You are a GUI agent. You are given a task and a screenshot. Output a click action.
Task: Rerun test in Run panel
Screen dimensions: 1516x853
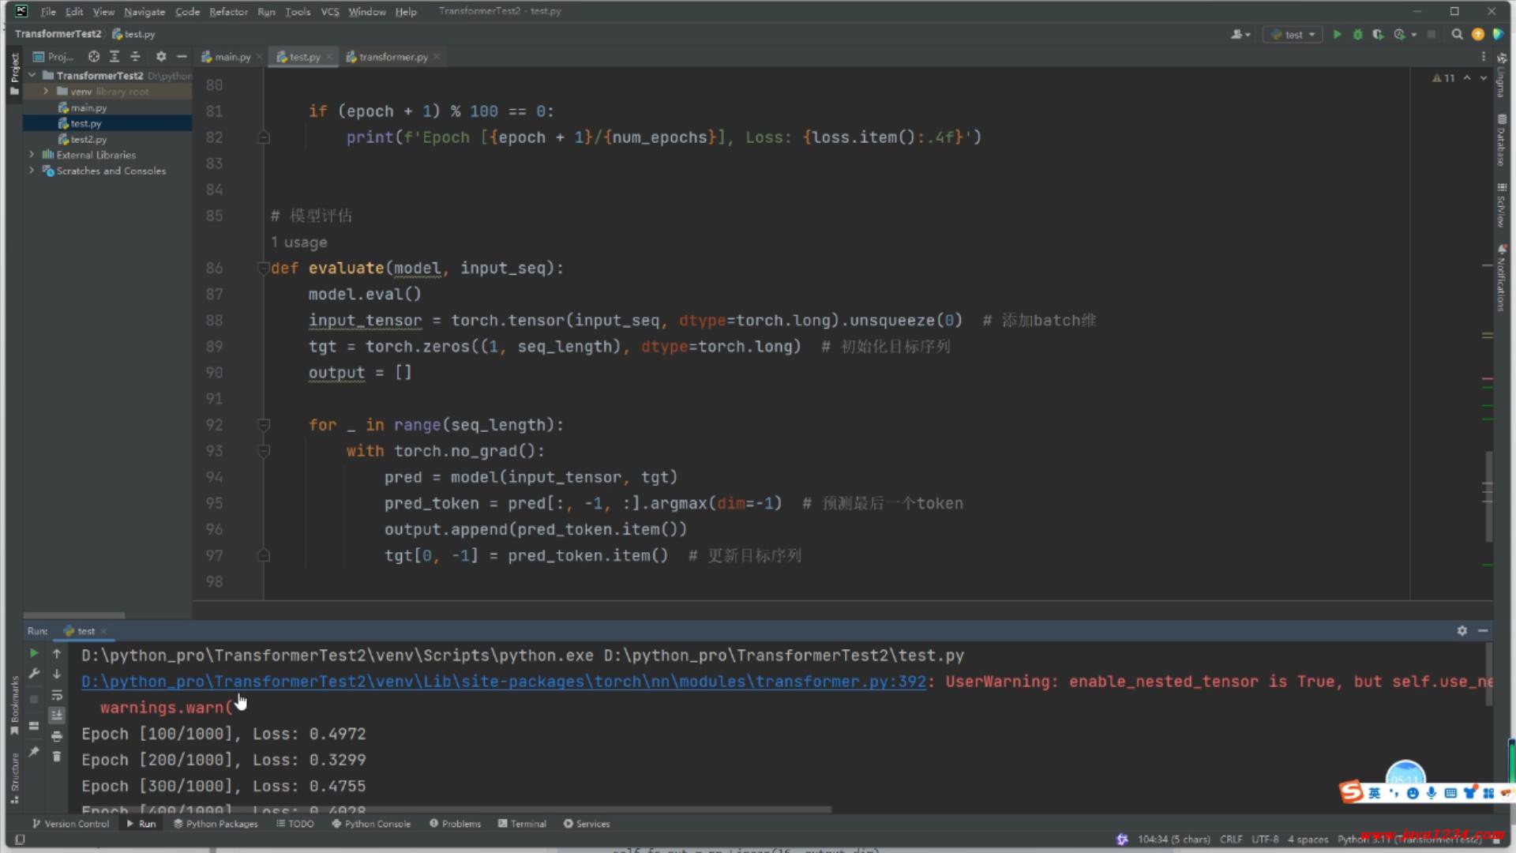pos(34,653)
